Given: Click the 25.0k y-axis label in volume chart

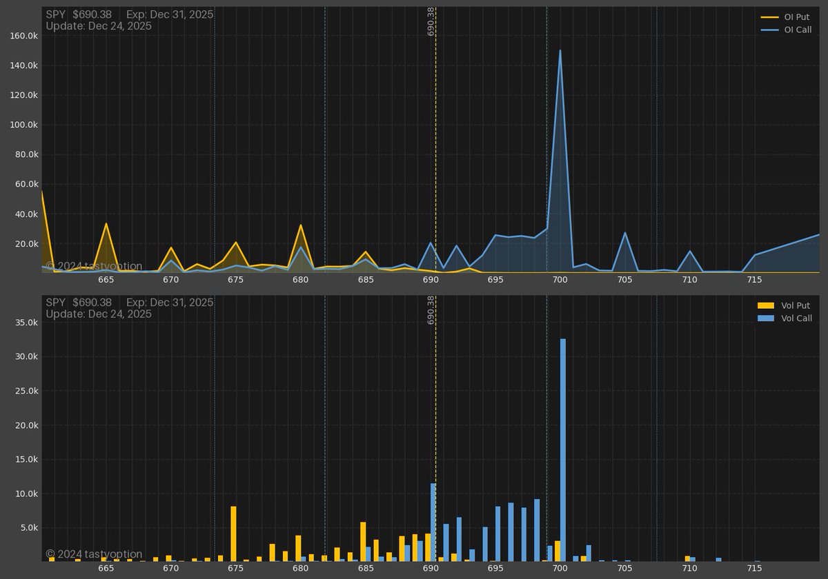Looking at the screenshot, I should [x=26, y=391].
